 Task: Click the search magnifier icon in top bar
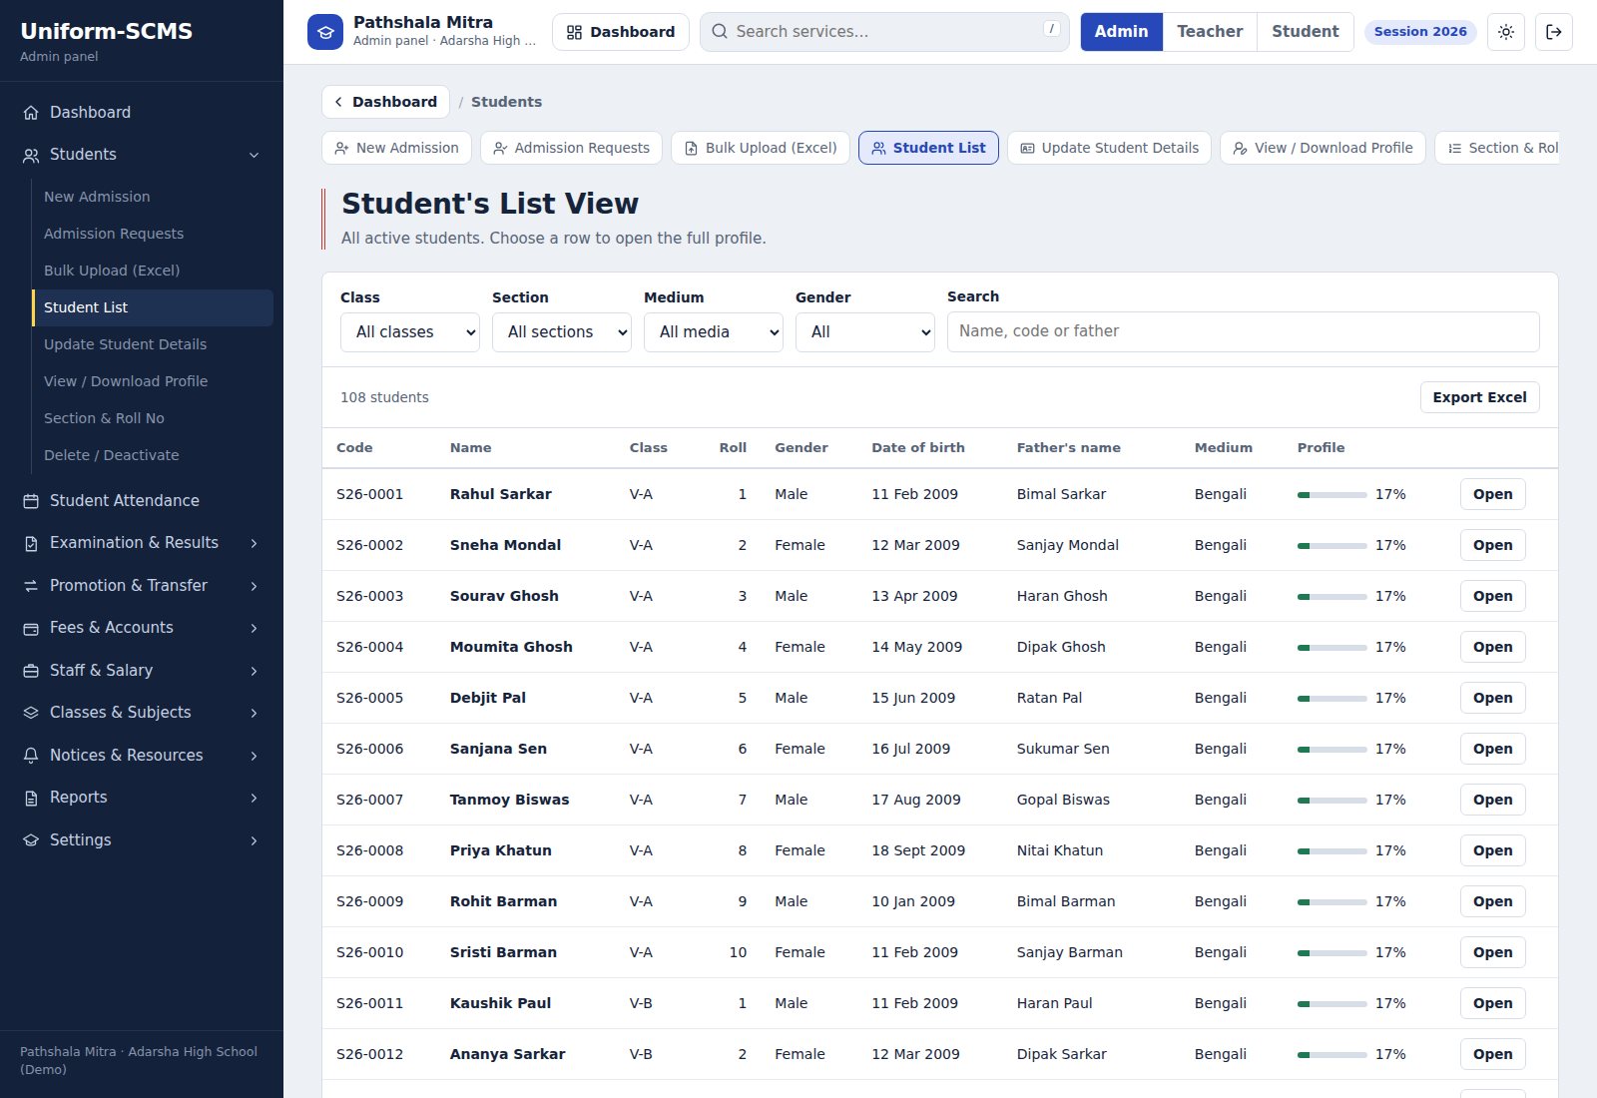[x=720, y=32]
